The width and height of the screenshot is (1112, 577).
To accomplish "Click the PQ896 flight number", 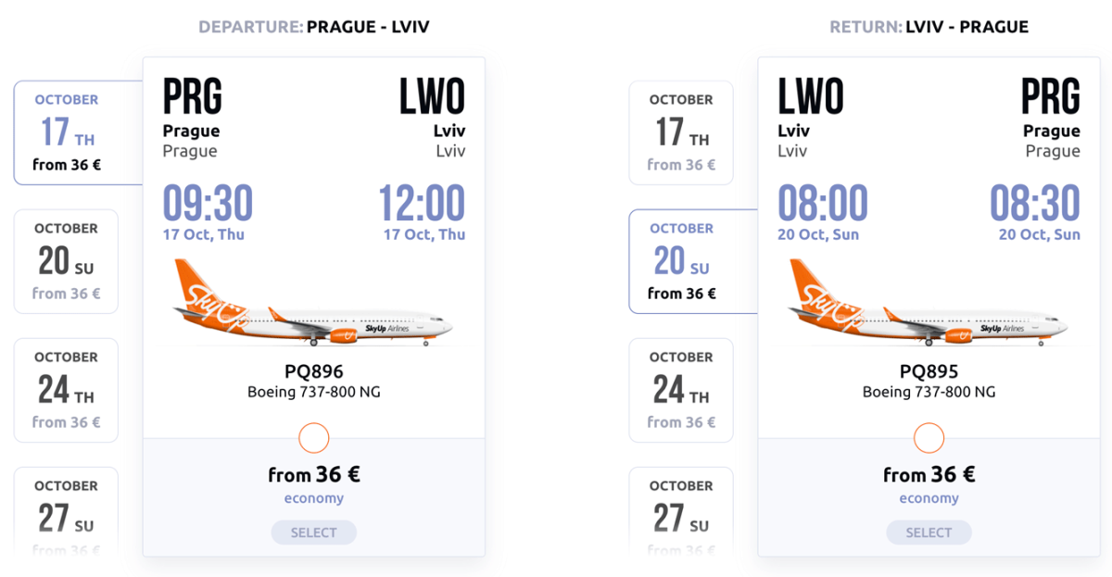I will point(314,371).
